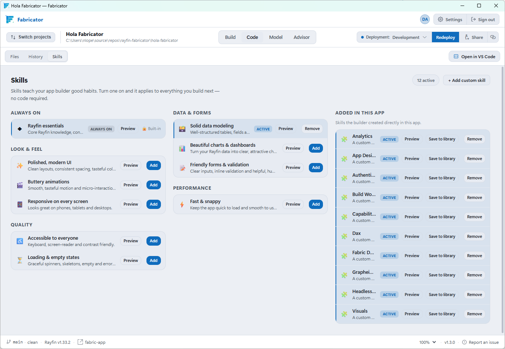
Task: Click the Switch projects button
Action: (31, 37)
